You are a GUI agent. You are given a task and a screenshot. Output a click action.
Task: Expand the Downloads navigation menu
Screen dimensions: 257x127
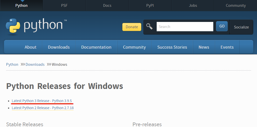click(x=59, y=47)
